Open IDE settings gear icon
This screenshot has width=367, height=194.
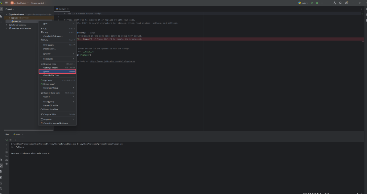(346, 3)
